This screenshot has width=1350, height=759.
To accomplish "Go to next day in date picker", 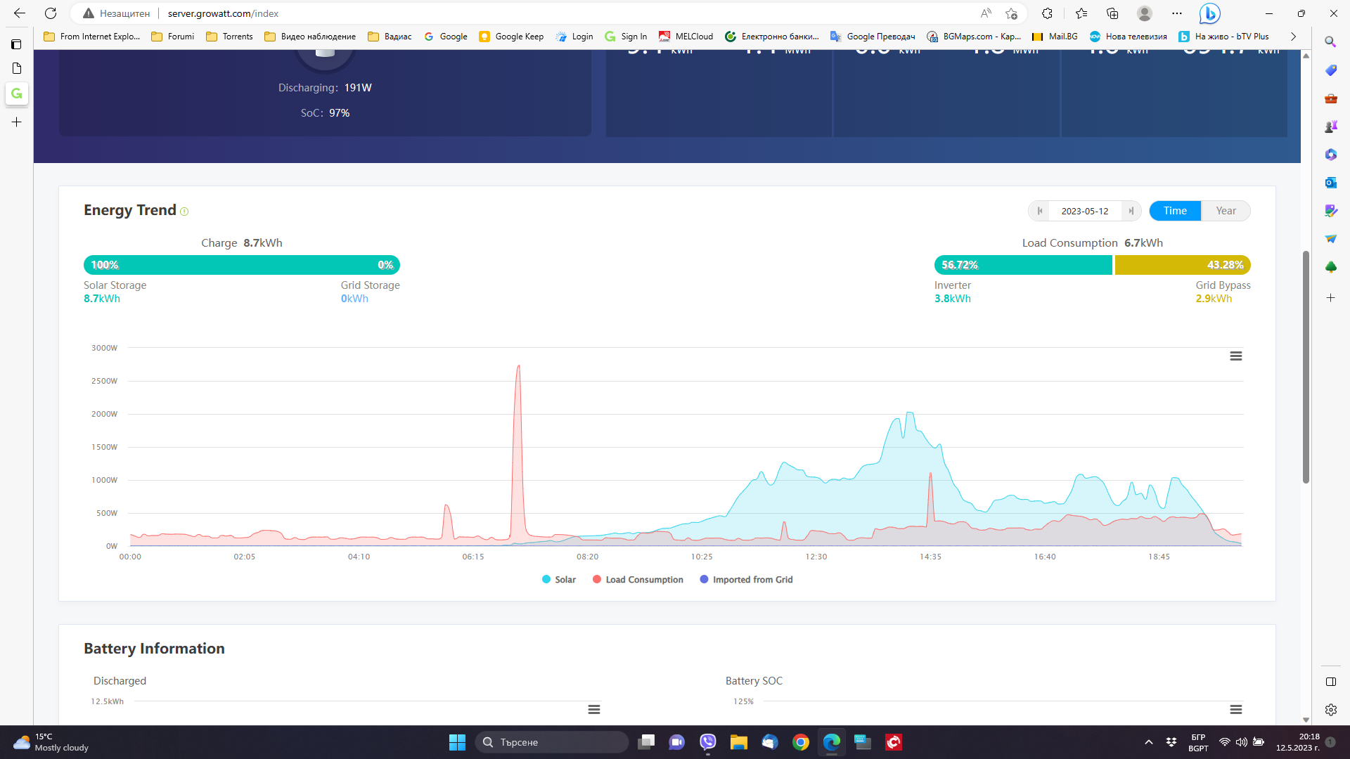I will pyautogui.click(x=1131, y=211).
